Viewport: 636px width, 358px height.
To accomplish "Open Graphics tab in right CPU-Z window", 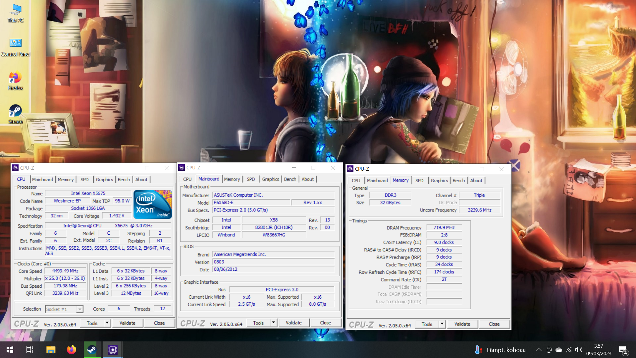I will pos(439,180).
